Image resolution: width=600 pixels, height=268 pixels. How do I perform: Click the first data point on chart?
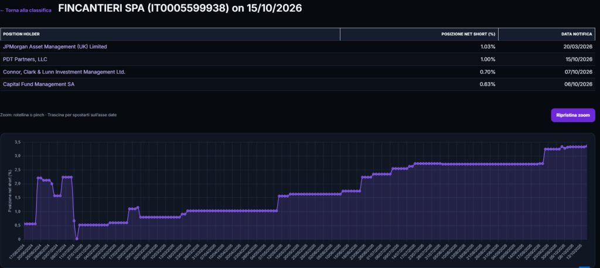[x=25, y=224]
